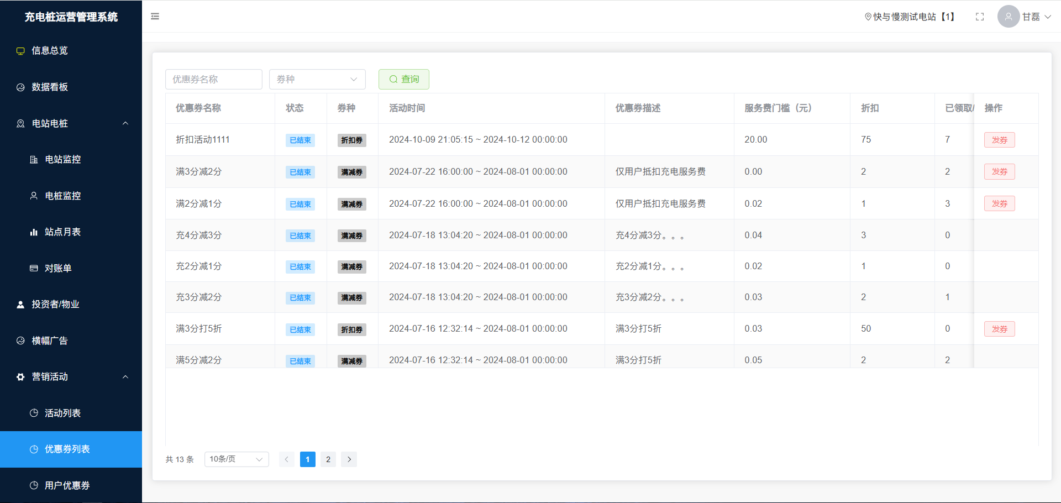Click the 活动时间 column header
This screenshot has height=503, width=1061.
[407, 108]
